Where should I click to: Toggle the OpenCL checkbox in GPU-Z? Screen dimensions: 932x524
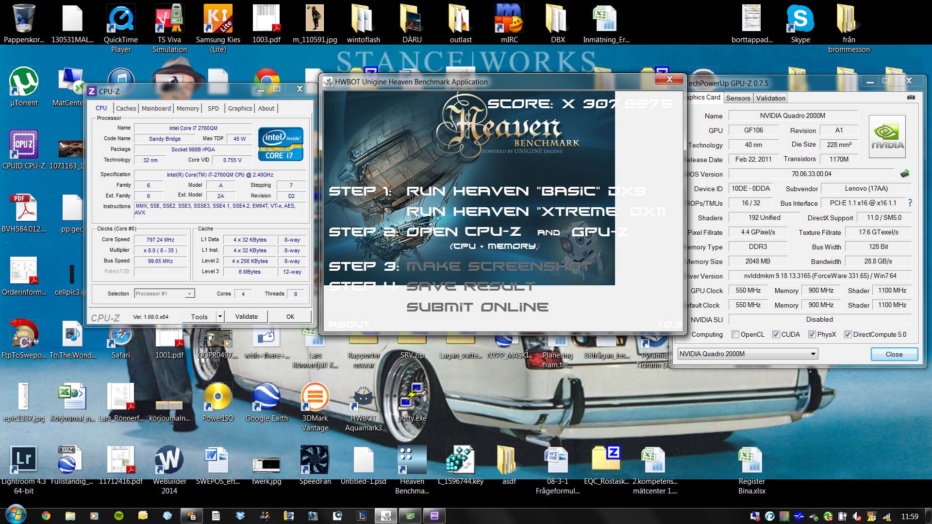point(735,334)
